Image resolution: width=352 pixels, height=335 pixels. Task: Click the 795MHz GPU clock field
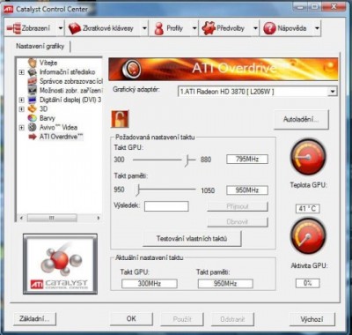(247, 160)
